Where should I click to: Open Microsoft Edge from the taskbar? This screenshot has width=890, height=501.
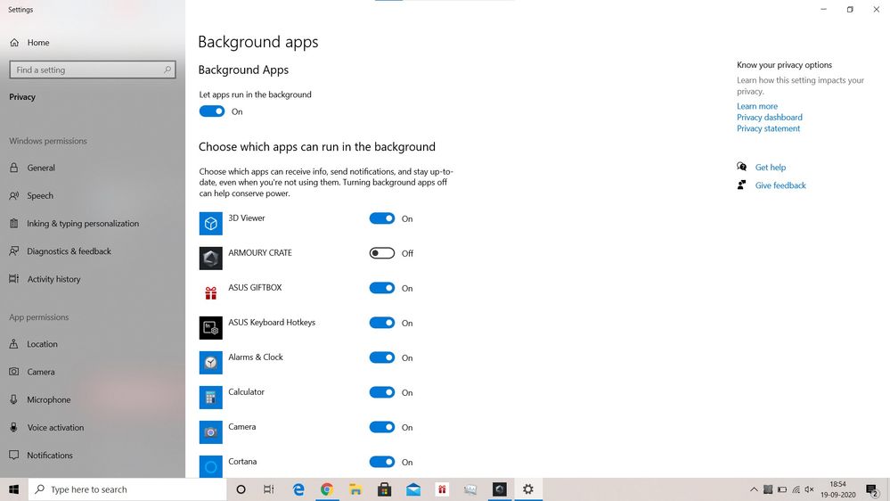tap(298, 489)
